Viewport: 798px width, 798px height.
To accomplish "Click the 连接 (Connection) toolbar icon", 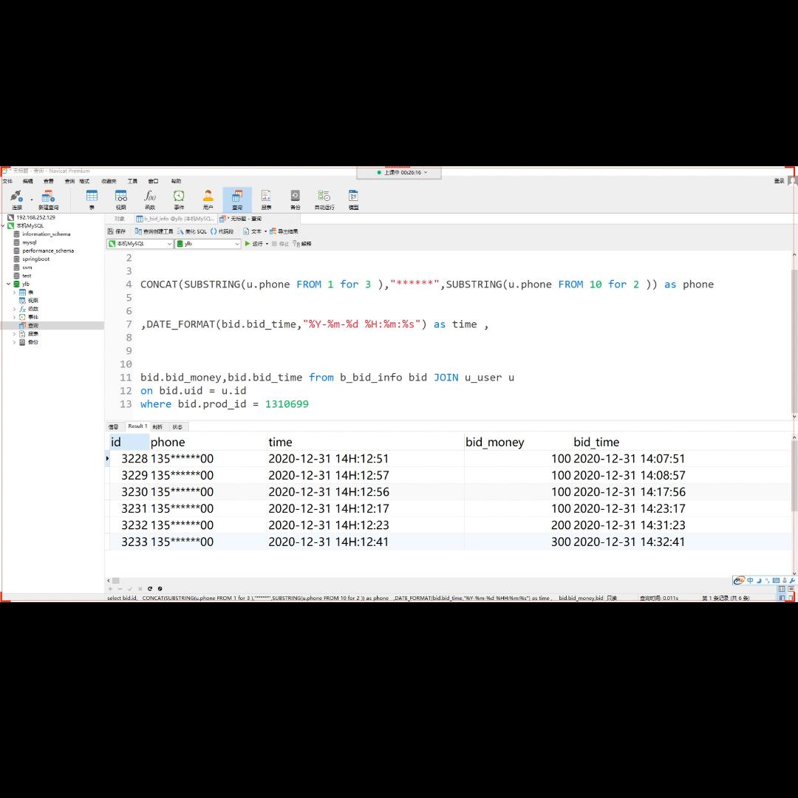I will (16, 198).
